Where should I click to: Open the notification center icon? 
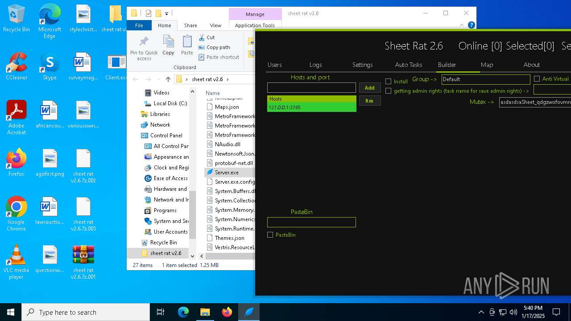[x=556, y=312]
